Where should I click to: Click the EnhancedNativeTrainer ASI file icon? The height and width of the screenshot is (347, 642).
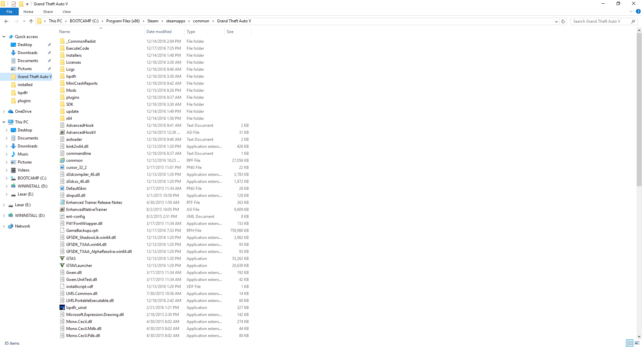click(62, 210)
